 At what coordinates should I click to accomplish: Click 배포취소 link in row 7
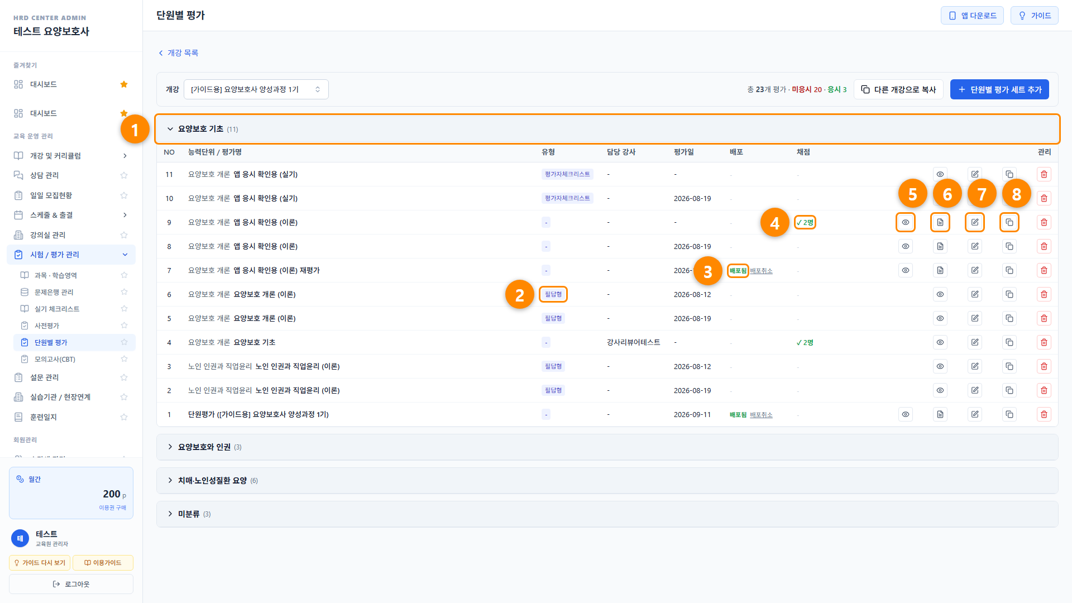pos(761,271)
